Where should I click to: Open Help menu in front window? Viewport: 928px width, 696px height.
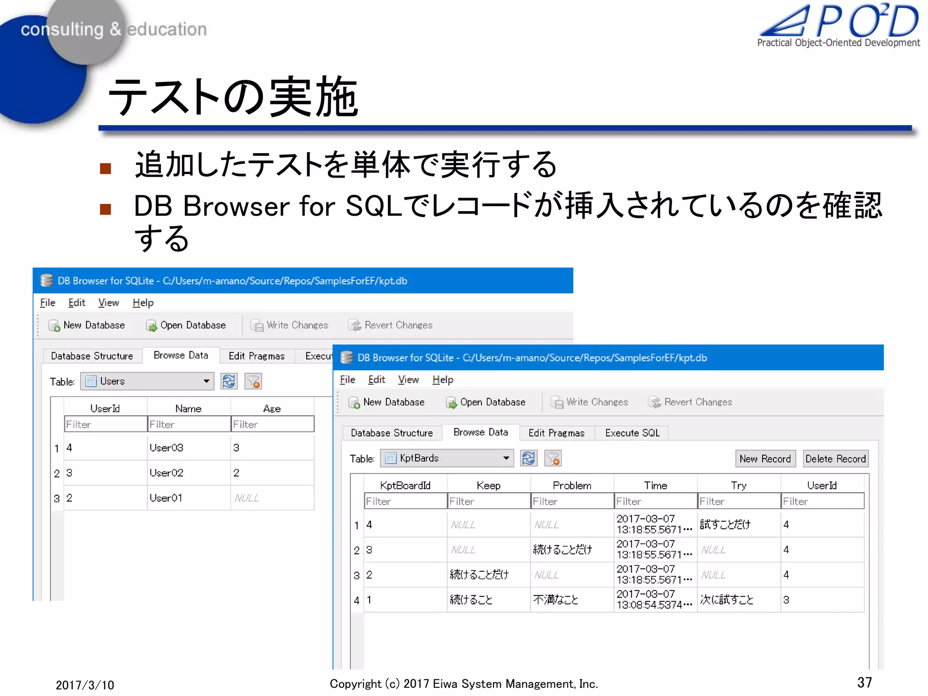443,380
